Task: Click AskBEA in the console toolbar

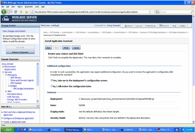Action: click(182, 26)
